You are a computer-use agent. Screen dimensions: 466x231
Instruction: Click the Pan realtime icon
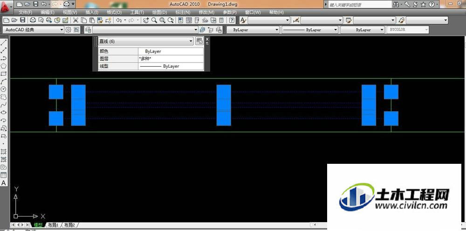click(x=145, y=20)
